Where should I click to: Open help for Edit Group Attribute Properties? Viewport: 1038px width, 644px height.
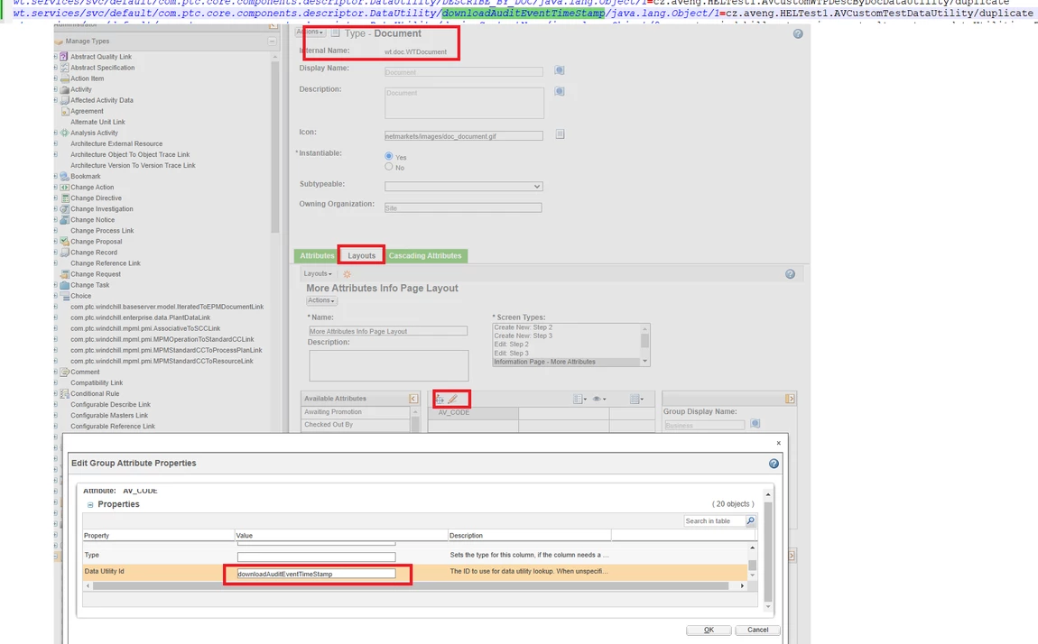pyautogui.click(x=774, y=464)
